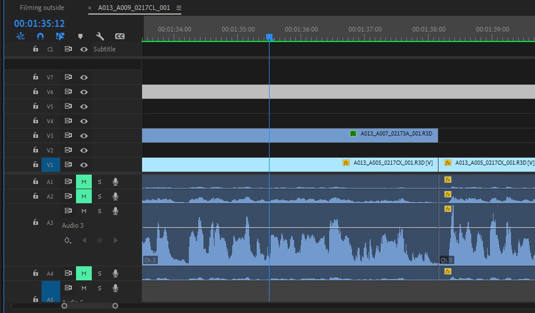Hide Subtitle track with eye icon
The width and height of the screenshot is (535, 313).
tap(84, 50)
